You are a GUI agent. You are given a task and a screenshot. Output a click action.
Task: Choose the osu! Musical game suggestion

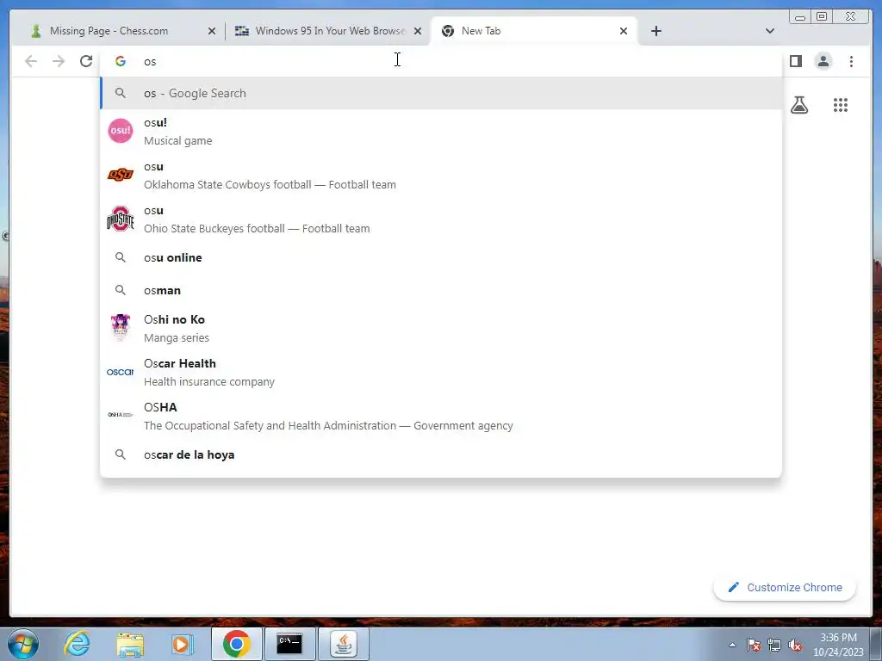pos(440,132)
